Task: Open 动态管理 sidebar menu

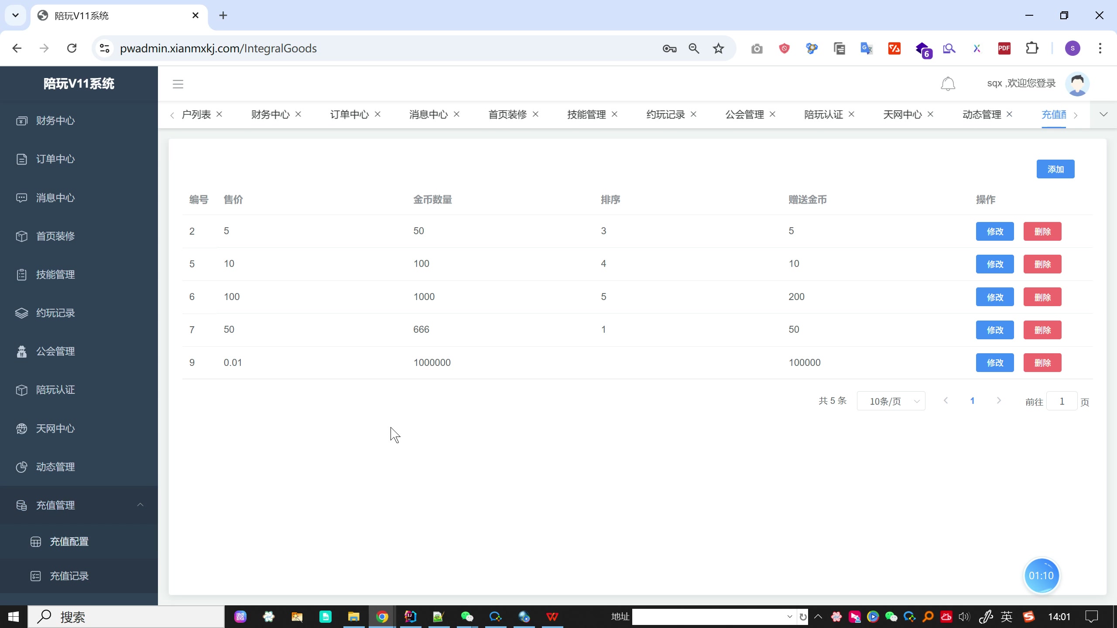Action: tap(79, 467)
